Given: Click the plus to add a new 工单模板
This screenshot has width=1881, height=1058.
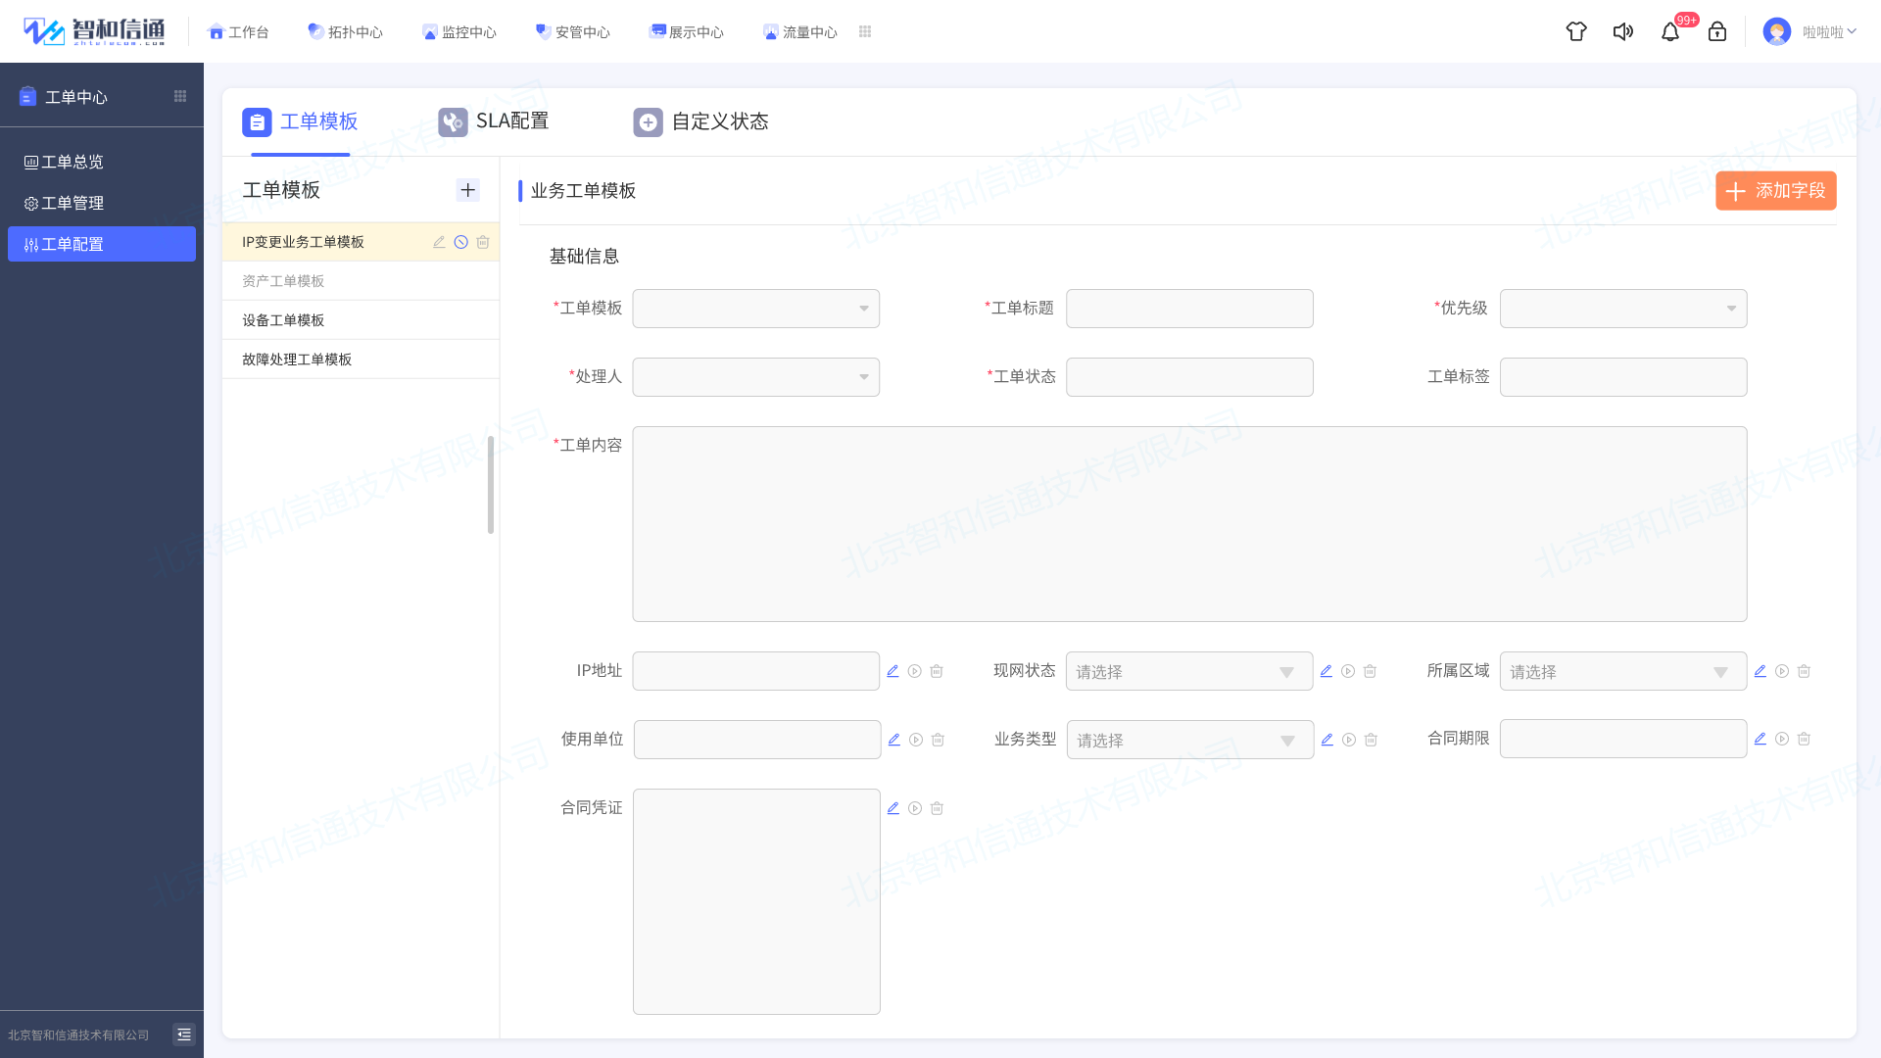Looking at the screenshot, I should point(468,189).
